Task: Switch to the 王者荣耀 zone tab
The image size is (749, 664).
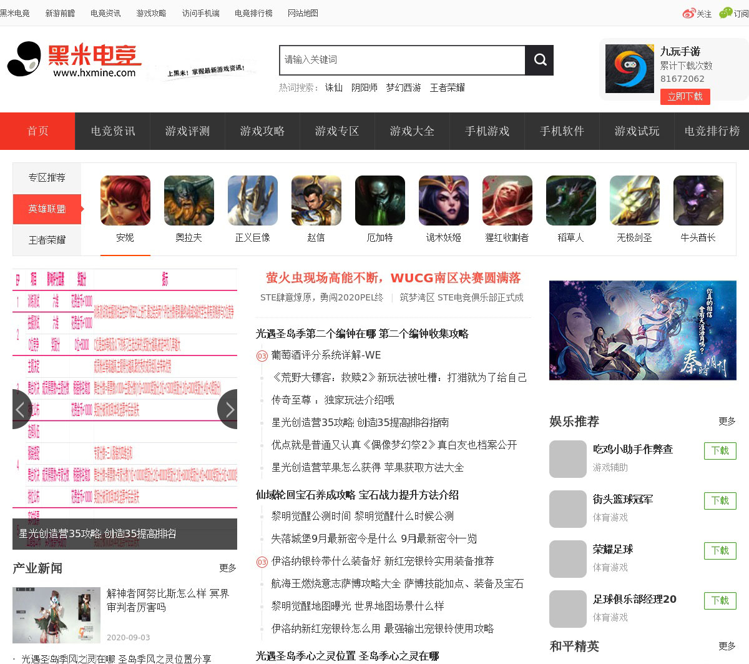Action: [47, 240]
